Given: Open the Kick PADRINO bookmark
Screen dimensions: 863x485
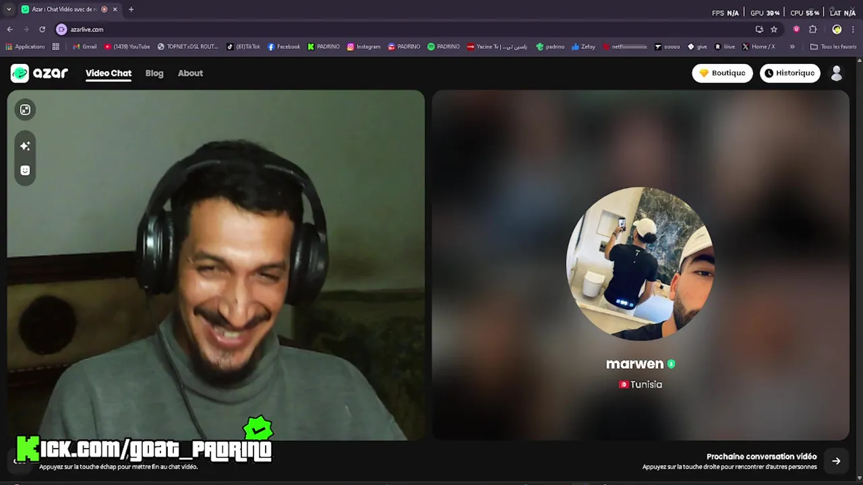Looking at the screenshot, I should tap(324, 46).
